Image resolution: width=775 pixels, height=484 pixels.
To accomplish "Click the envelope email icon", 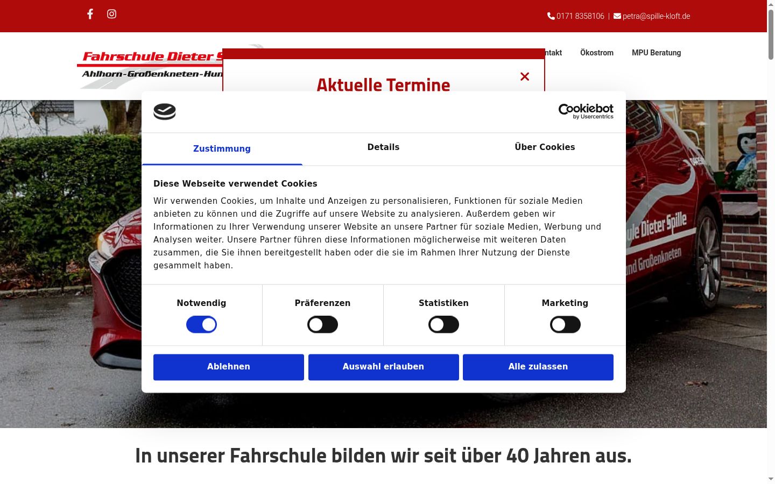I will click(617, 16).
